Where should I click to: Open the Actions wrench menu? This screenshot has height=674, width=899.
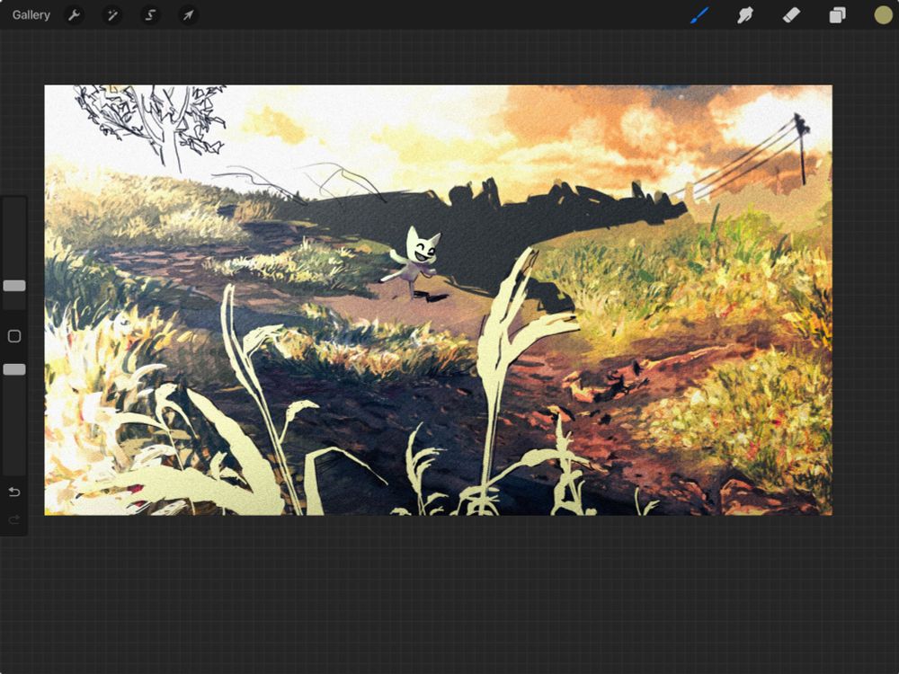coord(74,15)
